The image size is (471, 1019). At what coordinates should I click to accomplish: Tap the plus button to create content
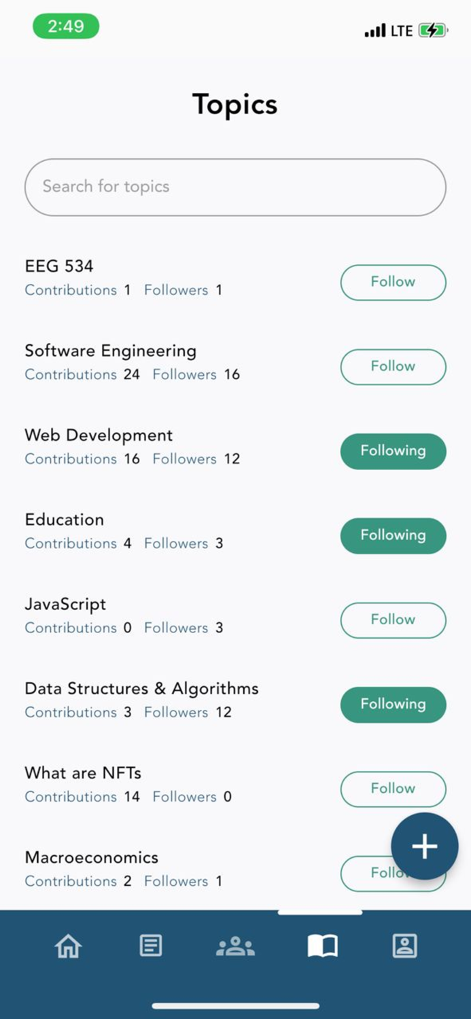[425, 846]
